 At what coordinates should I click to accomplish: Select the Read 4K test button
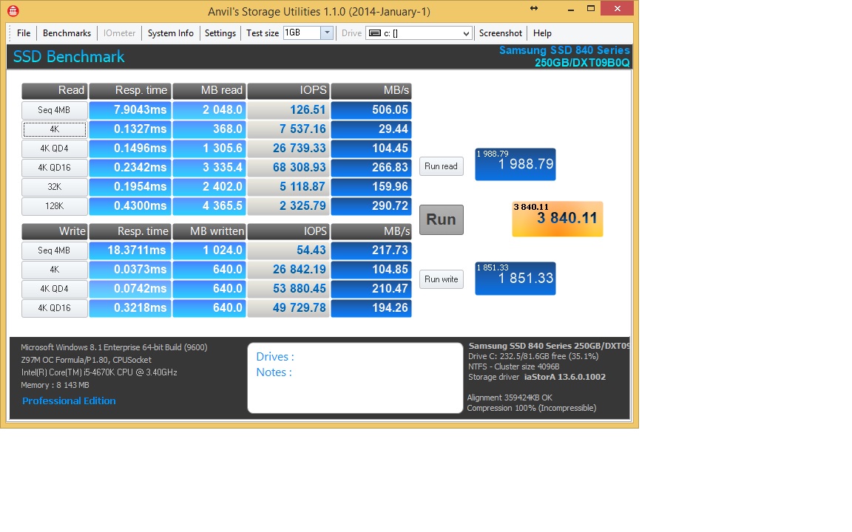point(54,129)
